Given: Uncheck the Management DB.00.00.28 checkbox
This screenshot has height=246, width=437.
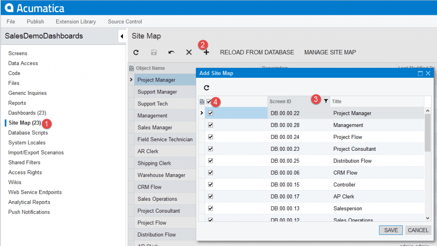Looking at the screenshot, I should point(211,125).
